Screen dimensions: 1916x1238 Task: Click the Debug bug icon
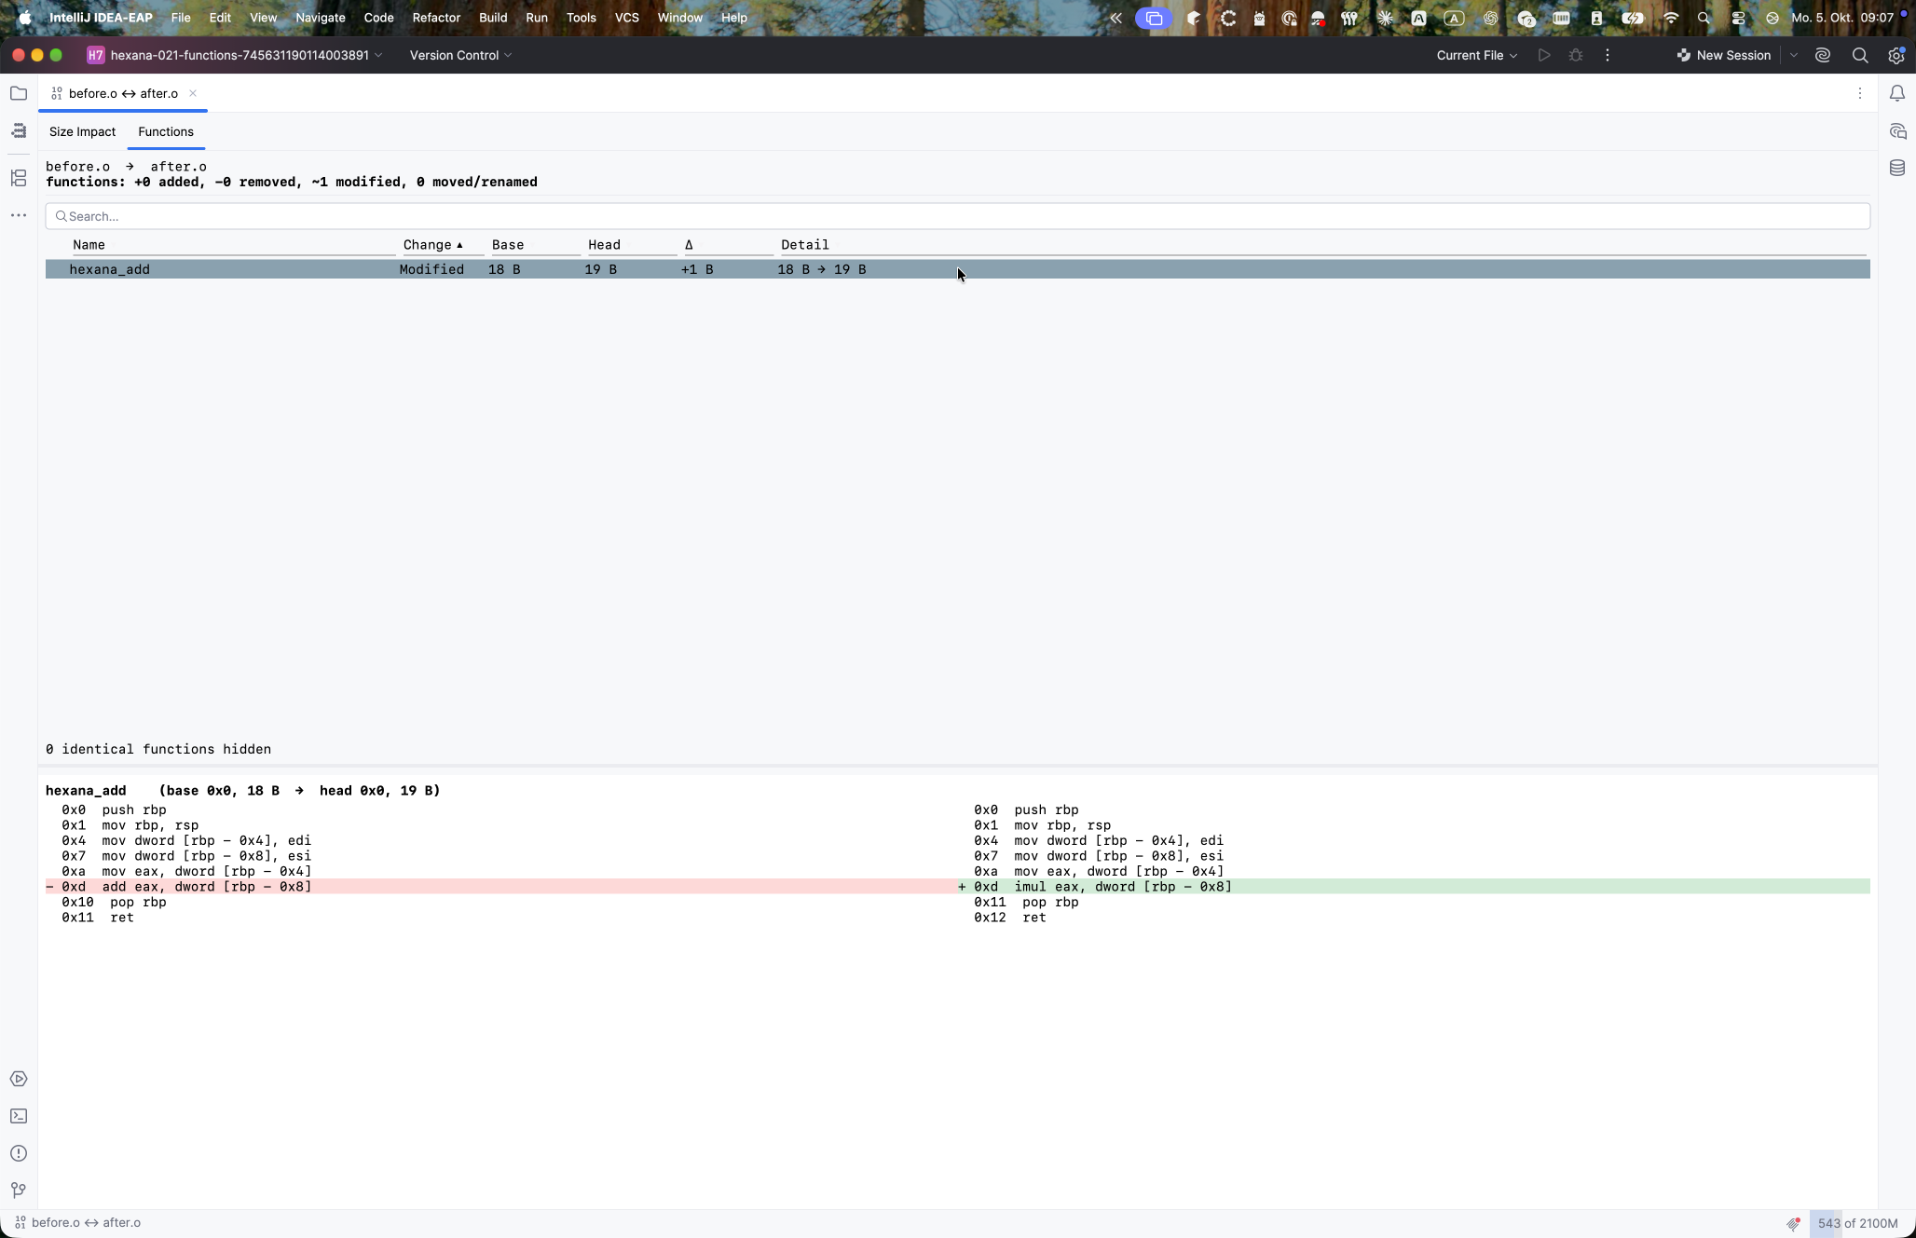point(1576,55)
